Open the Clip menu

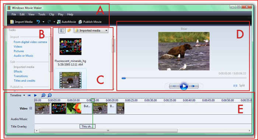52,14
